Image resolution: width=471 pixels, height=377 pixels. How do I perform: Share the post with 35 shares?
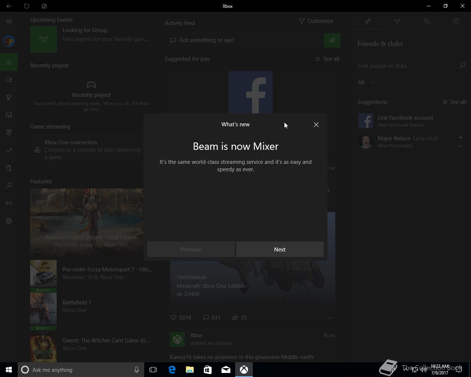tap(240, 317)
